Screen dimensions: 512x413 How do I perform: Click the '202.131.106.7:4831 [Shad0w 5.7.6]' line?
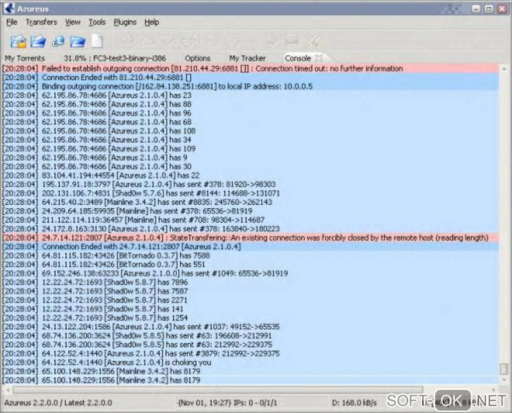[x=250, y=193]
